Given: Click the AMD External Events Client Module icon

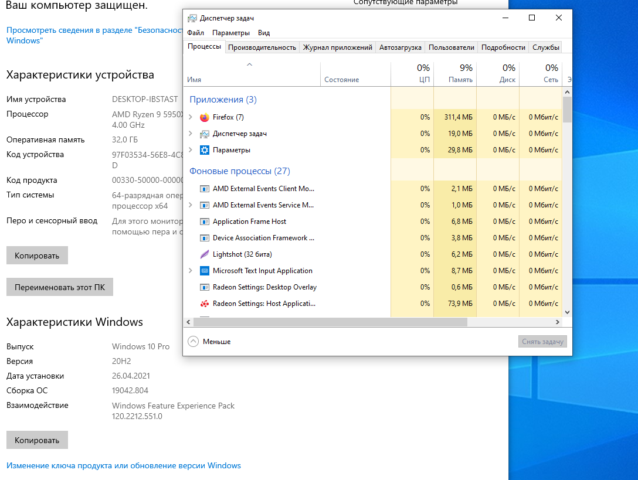Looking at the screenshot, I should click(x=204, y=189).
